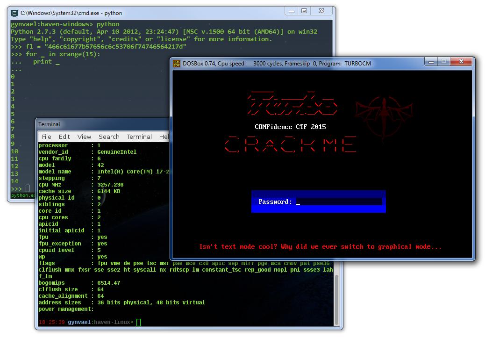Viewport: 485px width, 338px height.
Task: Focus the Password input field
Action: pos(339,202)
